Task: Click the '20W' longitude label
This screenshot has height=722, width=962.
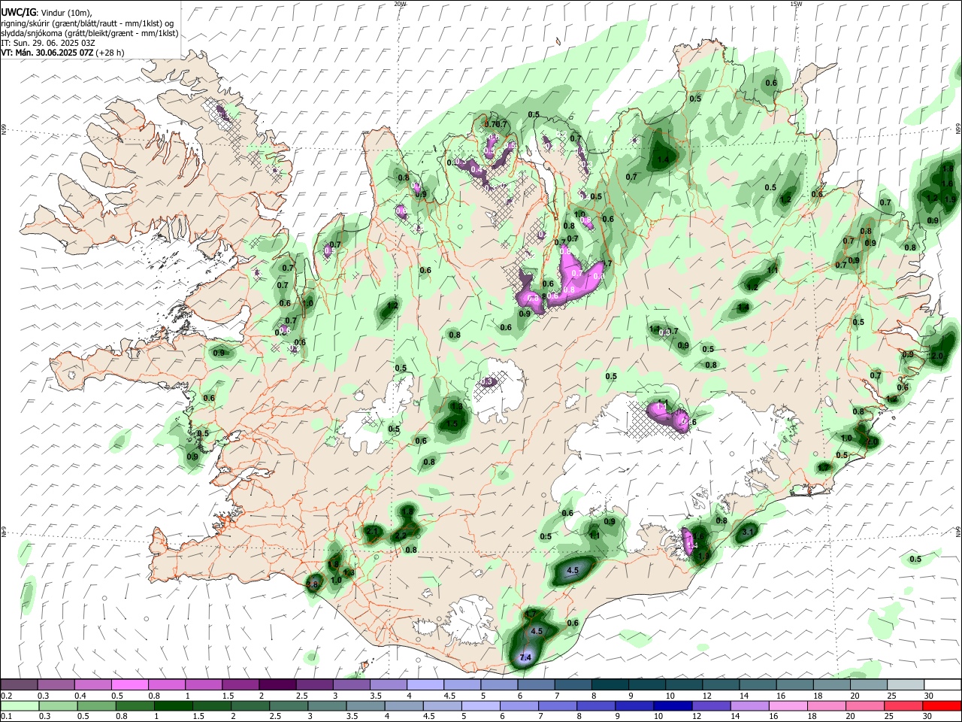Action: (400, 4)
